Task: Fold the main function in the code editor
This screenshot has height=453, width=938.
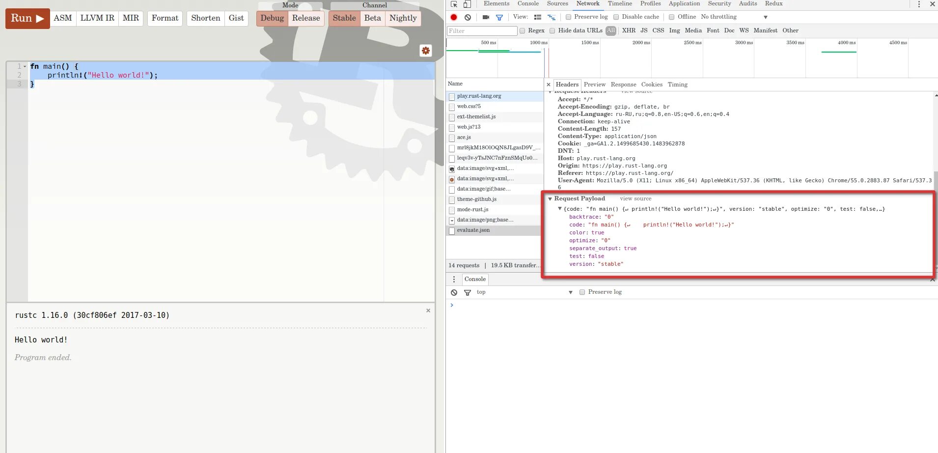Action: (25, 66)
